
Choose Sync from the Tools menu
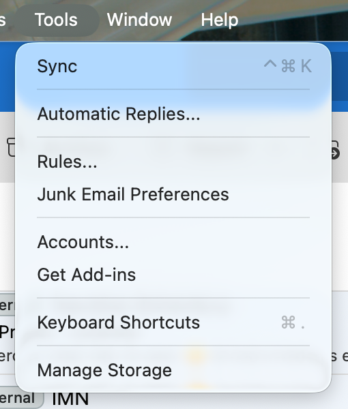173,66
